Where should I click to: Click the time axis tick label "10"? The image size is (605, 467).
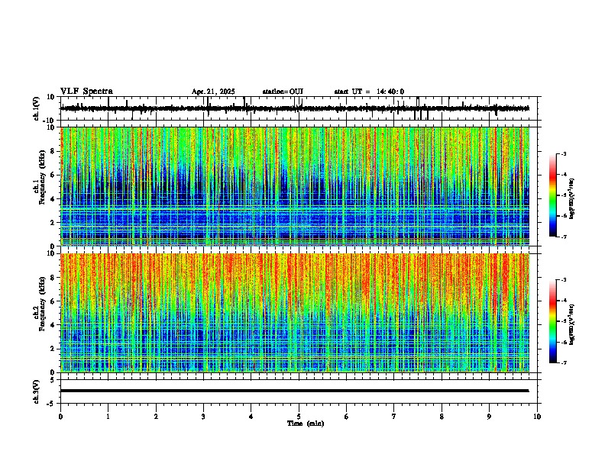click(x=537, y=417)
